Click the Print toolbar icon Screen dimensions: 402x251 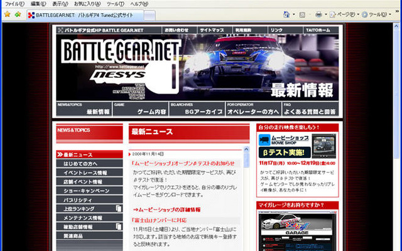pos(318,14)
